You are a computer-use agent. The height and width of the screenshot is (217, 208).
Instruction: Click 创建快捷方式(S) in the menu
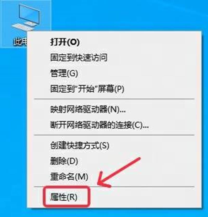80,145
